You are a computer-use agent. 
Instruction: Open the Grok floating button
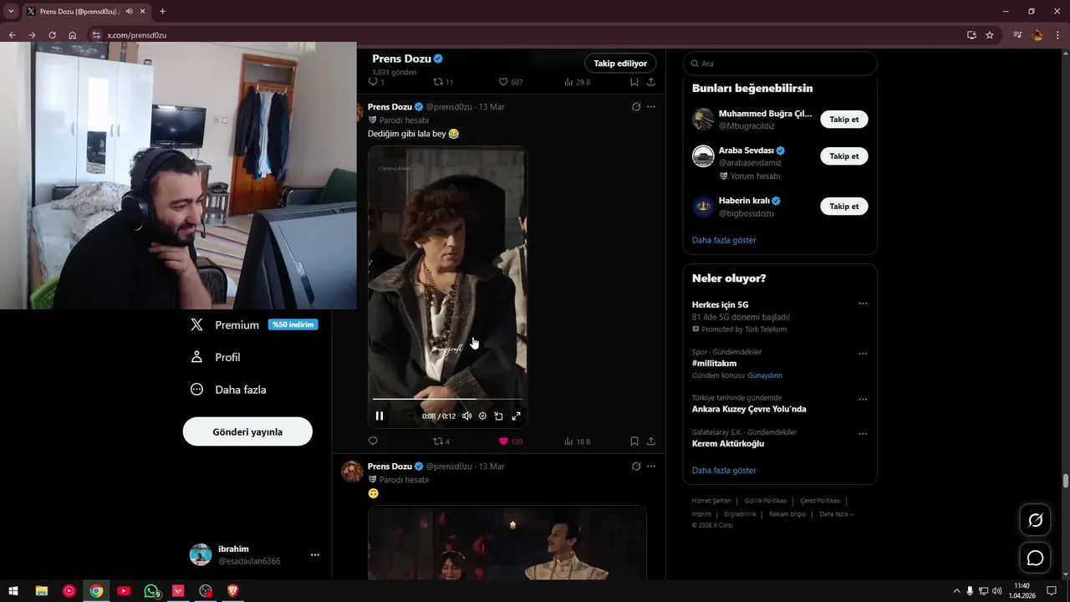(x=1035, y=520)
